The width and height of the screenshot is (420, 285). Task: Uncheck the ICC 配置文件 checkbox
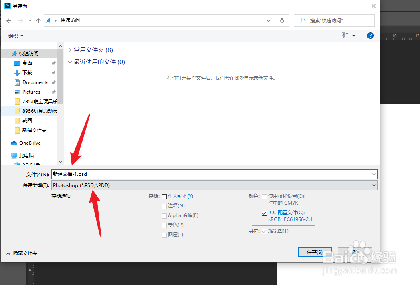click(x=265, y=213)
